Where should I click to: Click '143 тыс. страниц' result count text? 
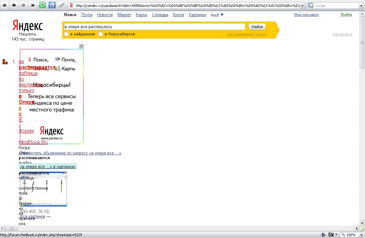click(x=28, y=39)
